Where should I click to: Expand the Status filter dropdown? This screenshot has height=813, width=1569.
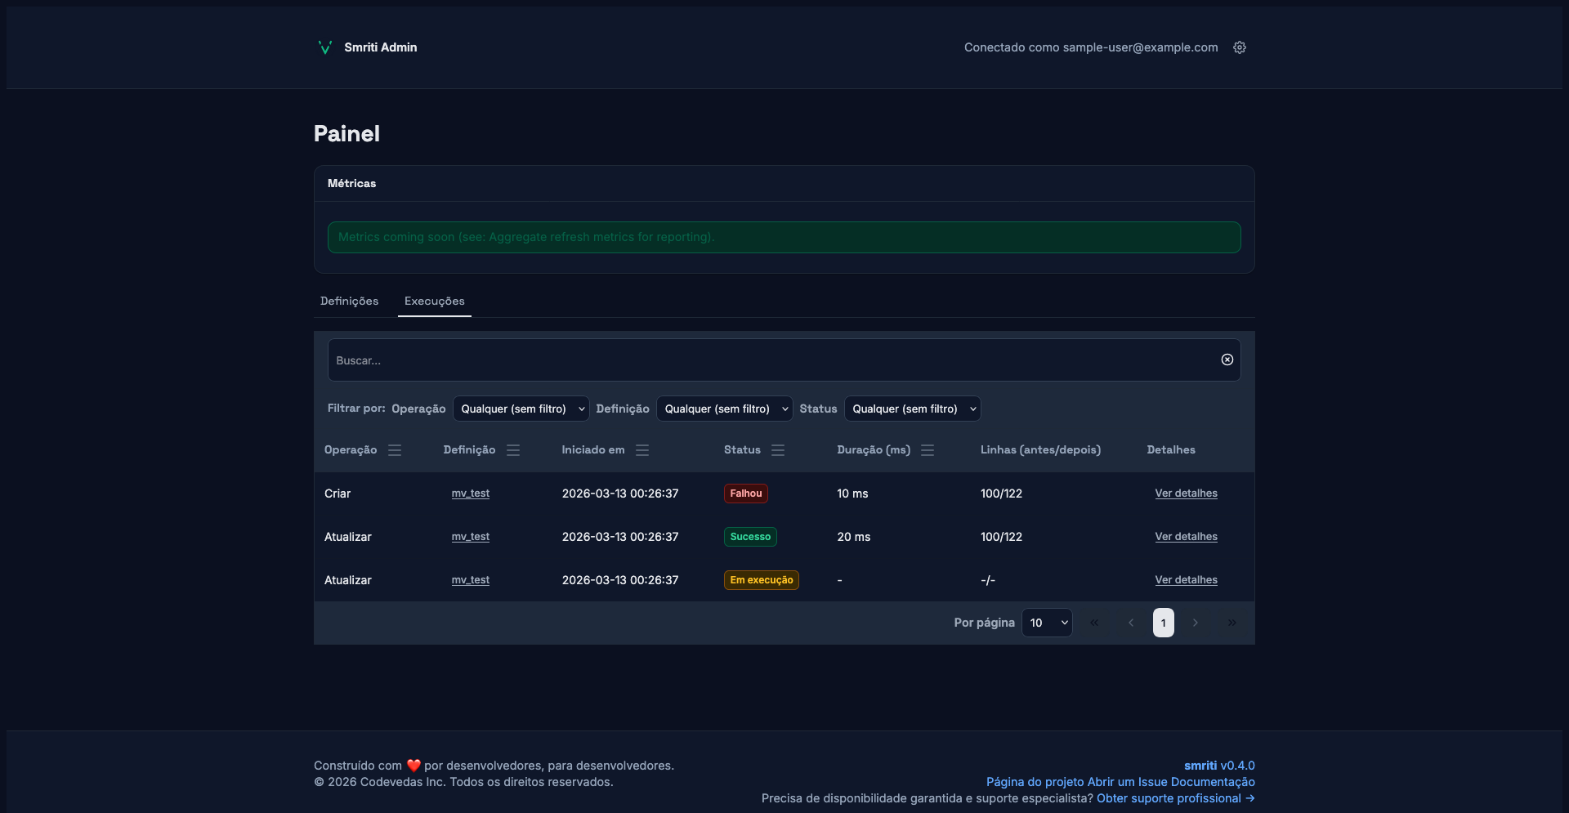point(912,409)
